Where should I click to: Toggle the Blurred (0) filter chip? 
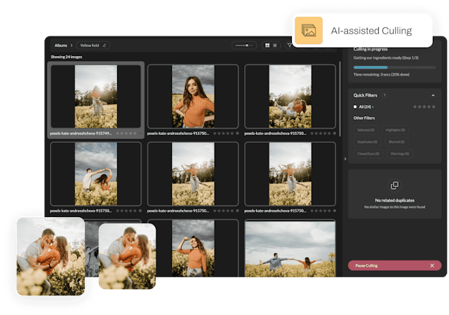click(396, 142)
